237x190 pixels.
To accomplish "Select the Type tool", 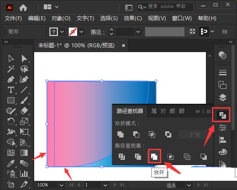I will (11, 90).
